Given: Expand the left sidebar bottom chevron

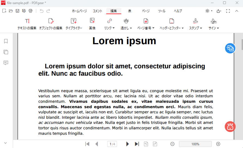Looking at the screenshot, I should click(x=5, y=143).
